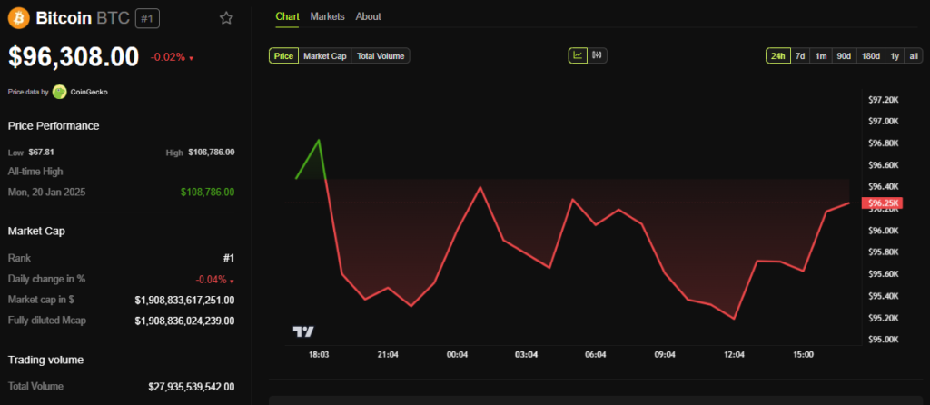
Task: Click the CoinGecko price data link
Action: (89, 92)
